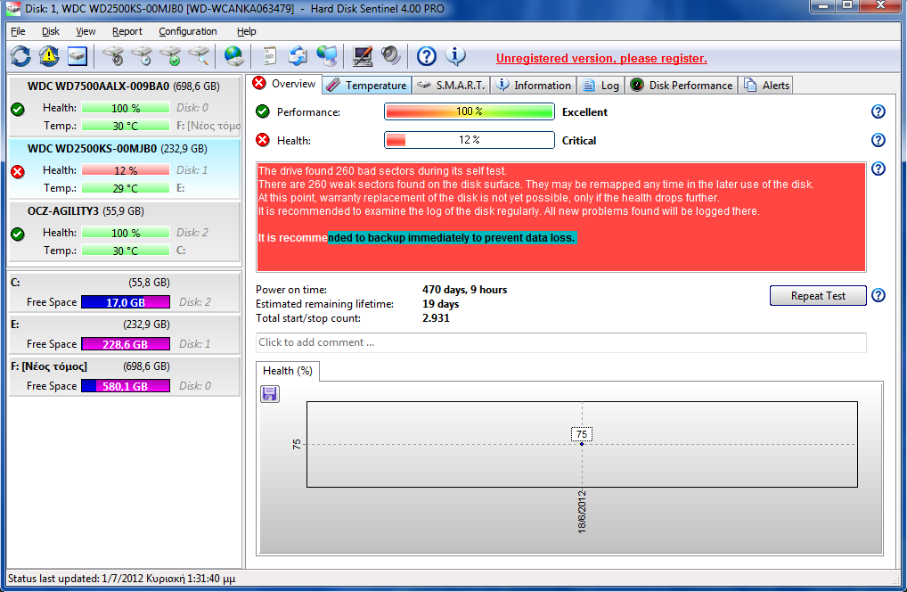The height and width of the screenshot is (592, 907).
Task: Open the Report menu
Action: (127, 31)
